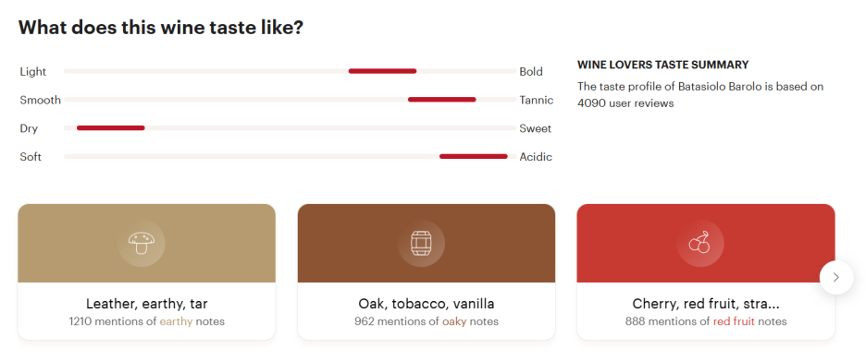Click the cherry icon on red card
This screenshot has height=361, width=866.
(699, 243)
